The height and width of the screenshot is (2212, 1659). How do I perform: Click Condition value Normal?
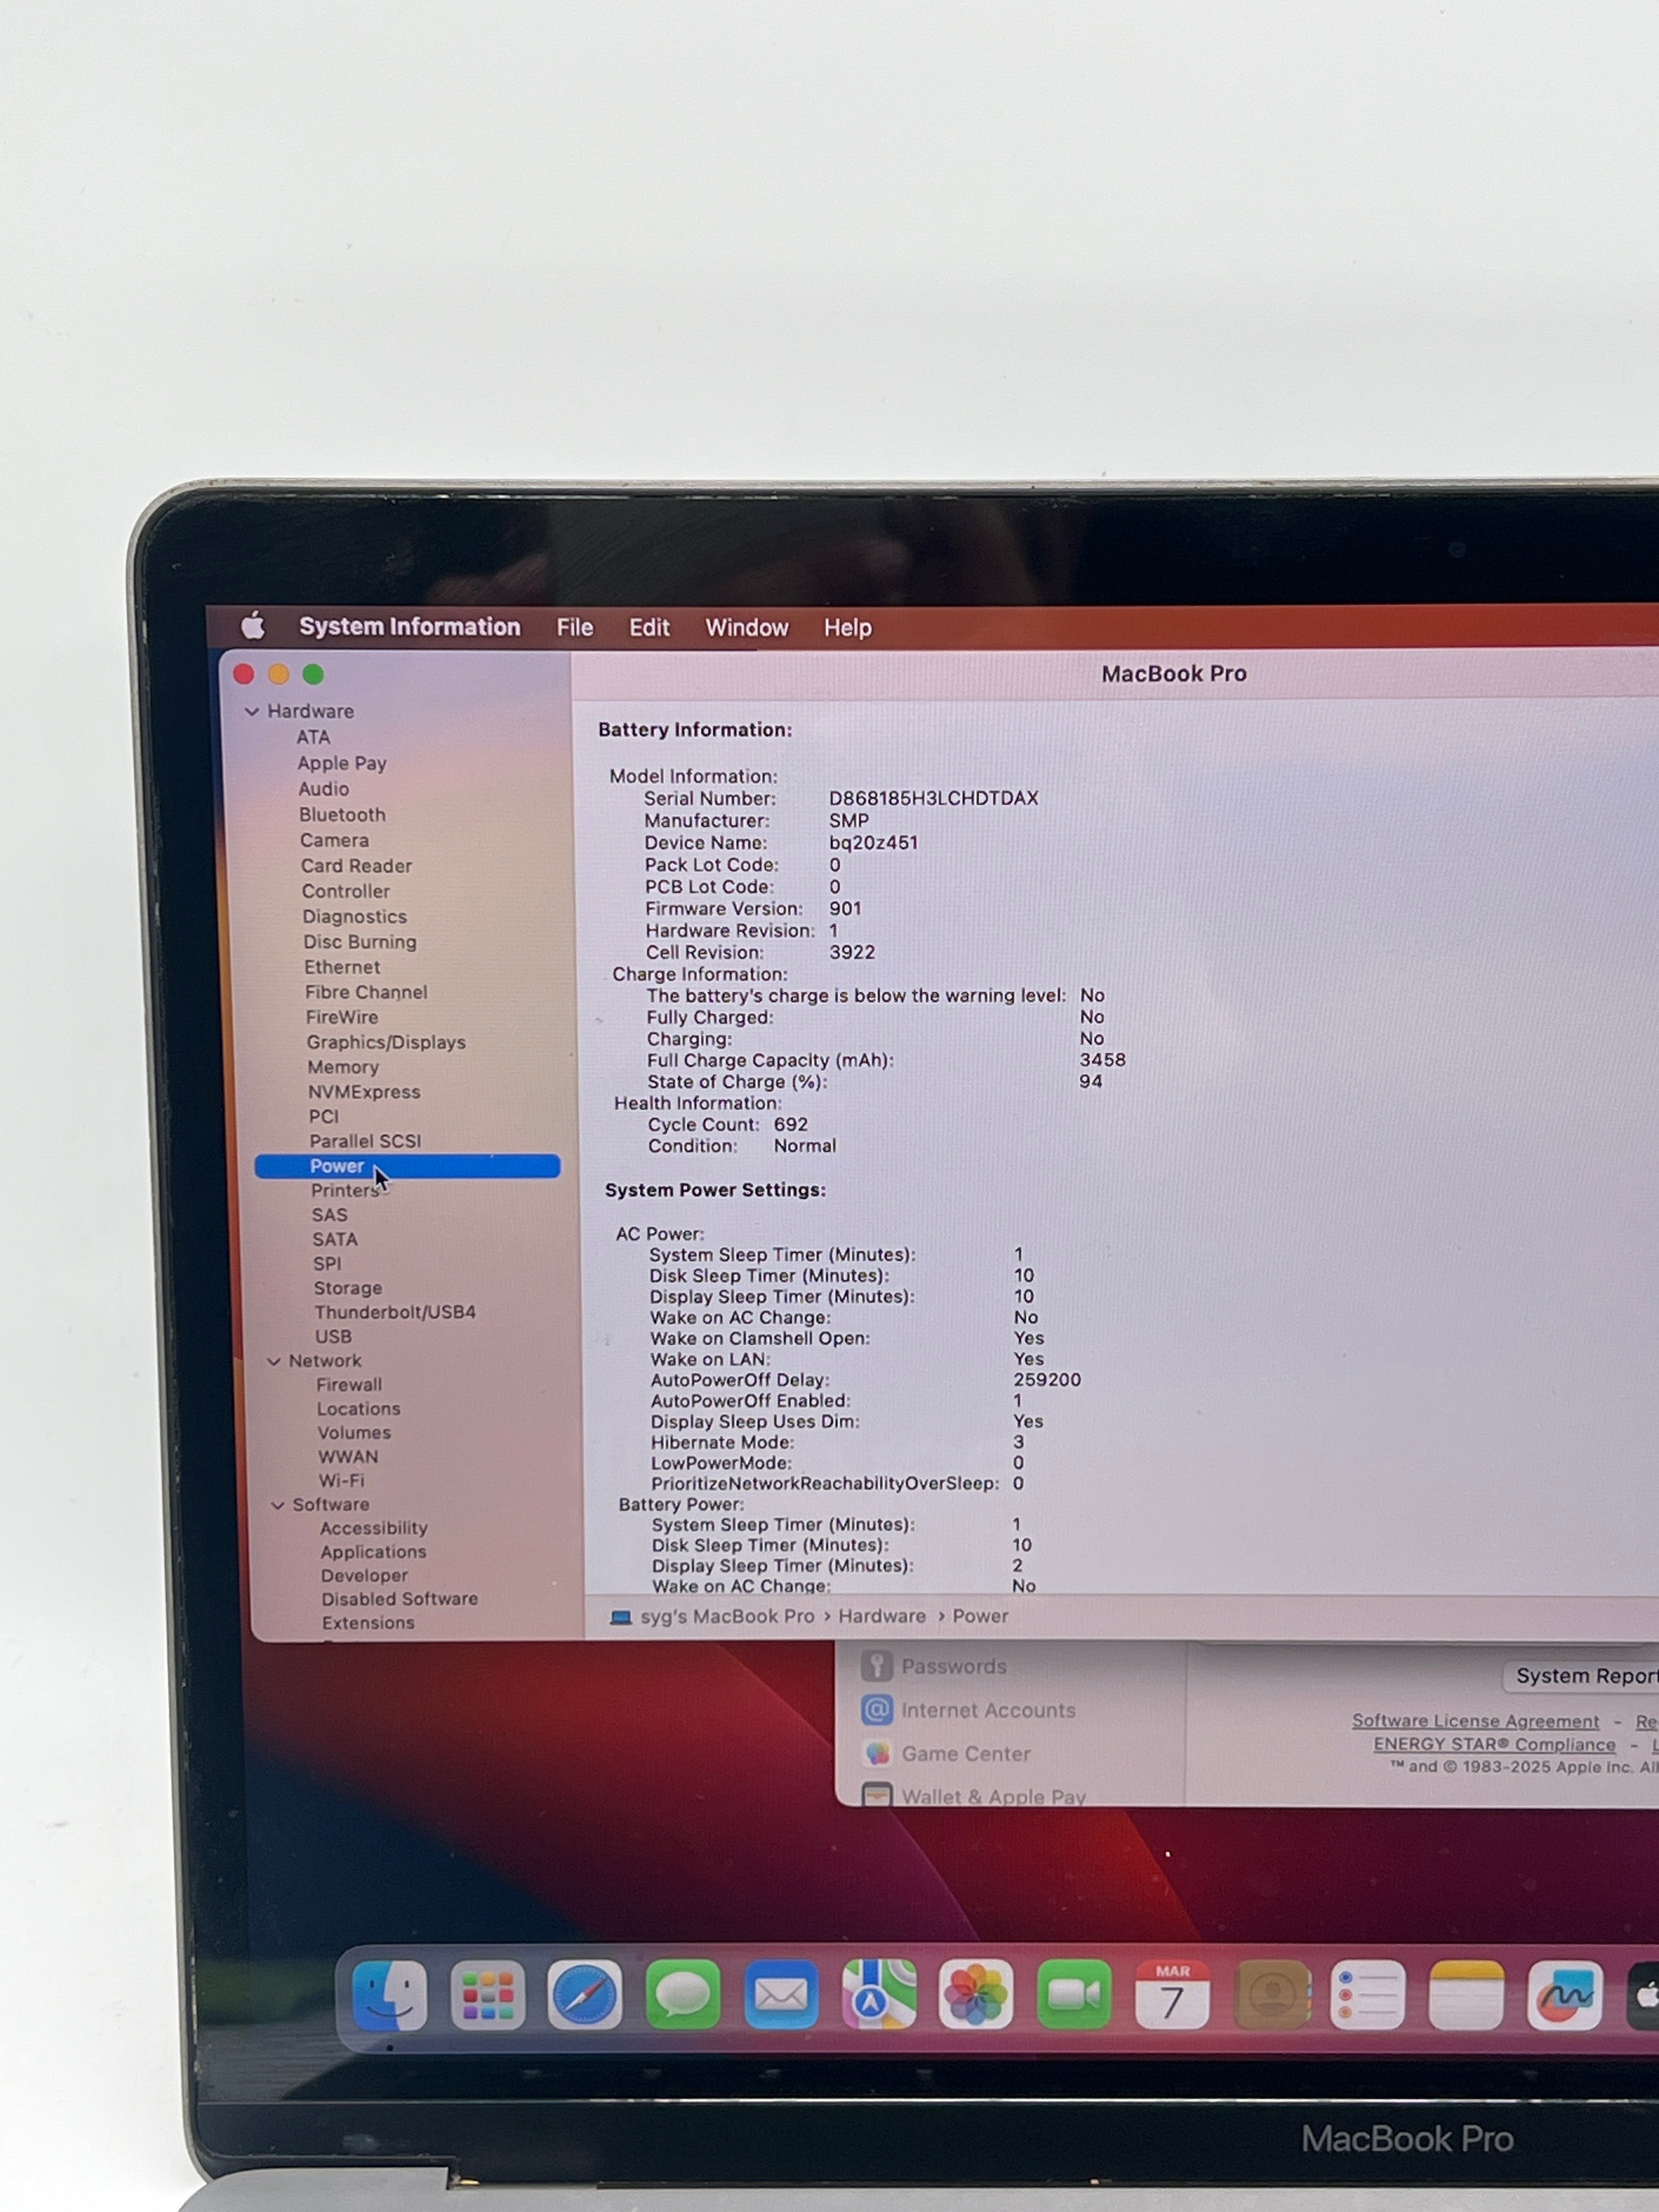coord(805,1146)
